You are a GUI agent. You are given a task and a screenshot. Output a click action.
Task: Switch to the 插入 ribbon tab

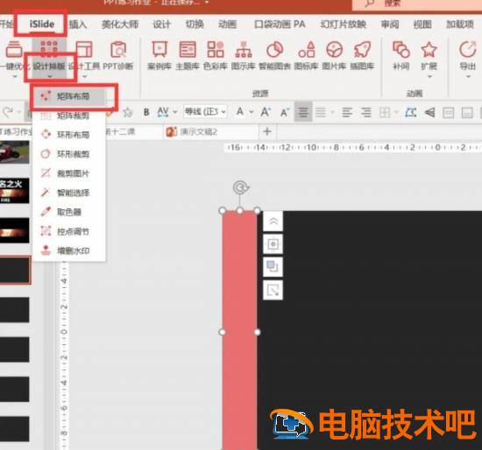[78, 25]
